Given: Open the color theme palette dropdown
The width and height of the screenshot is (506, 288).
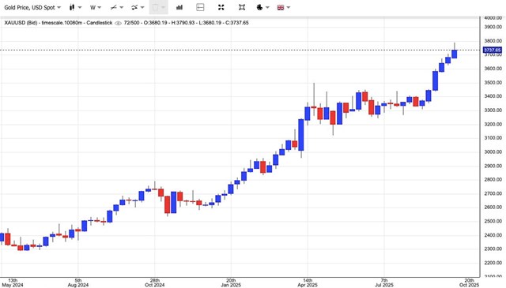Looking at the screenshot, I should tap(262, 7).
